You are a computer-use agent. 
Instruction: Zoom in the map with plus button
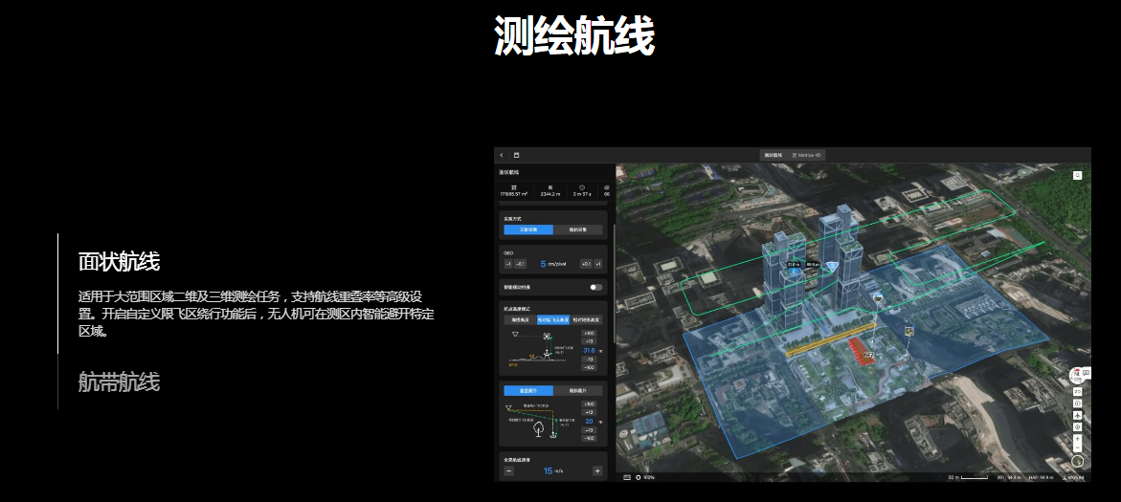[x=1078, y=437]
